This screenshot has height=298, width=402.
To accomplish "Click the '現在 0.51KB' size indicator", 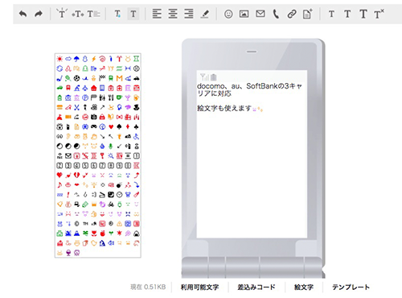I will click(148, 288).
